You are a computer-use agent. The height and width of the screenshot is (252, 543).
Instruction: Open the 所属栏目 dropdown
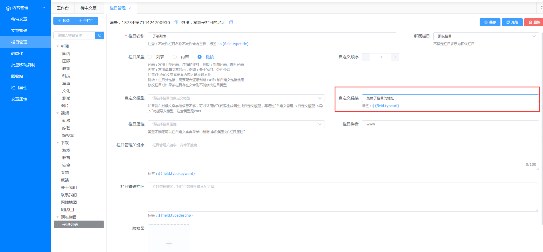click(486, 36)
